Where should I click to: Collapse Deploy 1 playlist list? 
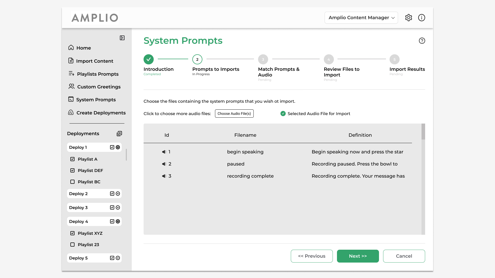(118, 147)
